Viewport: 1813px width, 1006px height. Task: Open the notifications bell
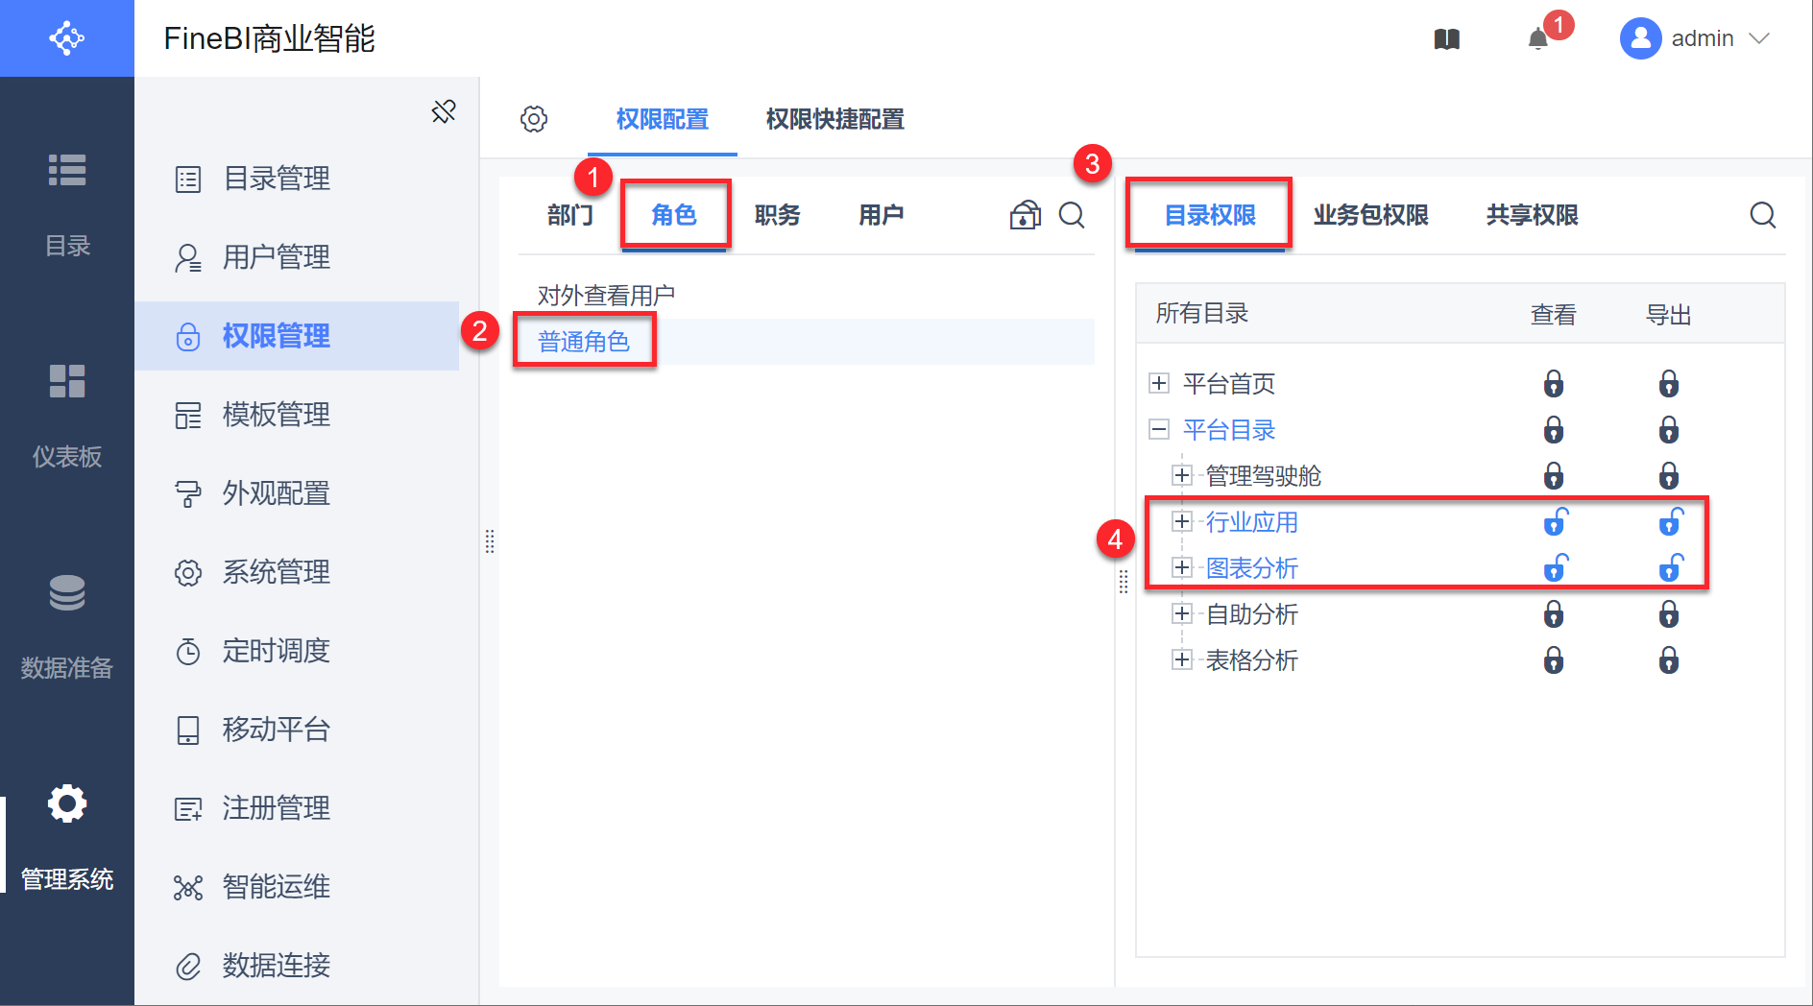point(1538,39)
